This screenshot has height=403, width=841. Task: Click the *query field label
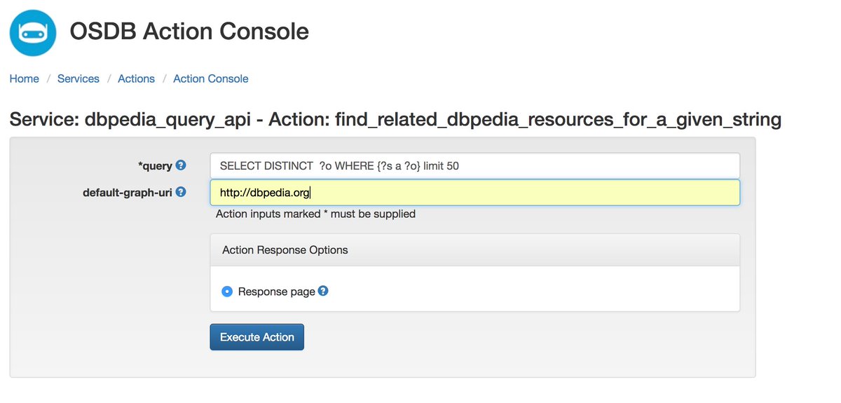pyautogui.click(x=154, y=166)
